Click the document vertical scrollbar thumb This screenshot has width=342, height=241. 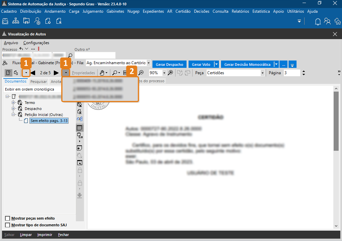coord(336,120)
